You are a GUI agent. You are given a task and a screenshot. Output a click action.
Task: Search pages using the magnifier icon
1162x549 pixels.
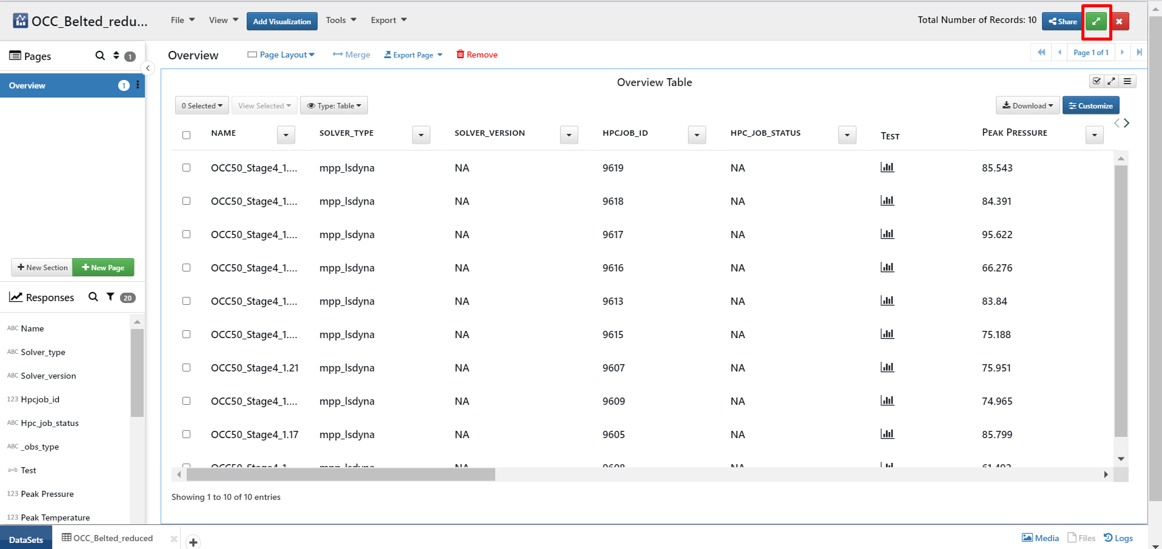[100, 56]
